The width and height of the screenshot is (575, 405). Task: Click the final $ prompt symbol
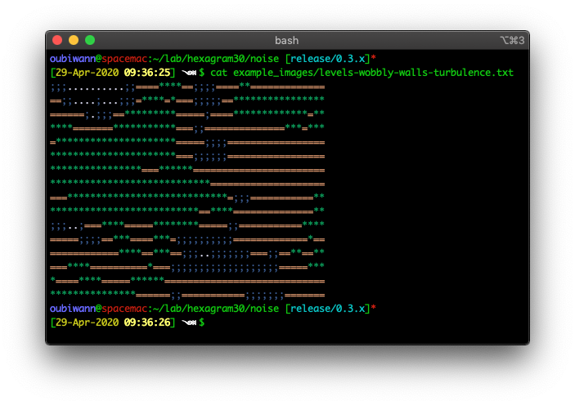pyautogui.click(x=202, y=323)
